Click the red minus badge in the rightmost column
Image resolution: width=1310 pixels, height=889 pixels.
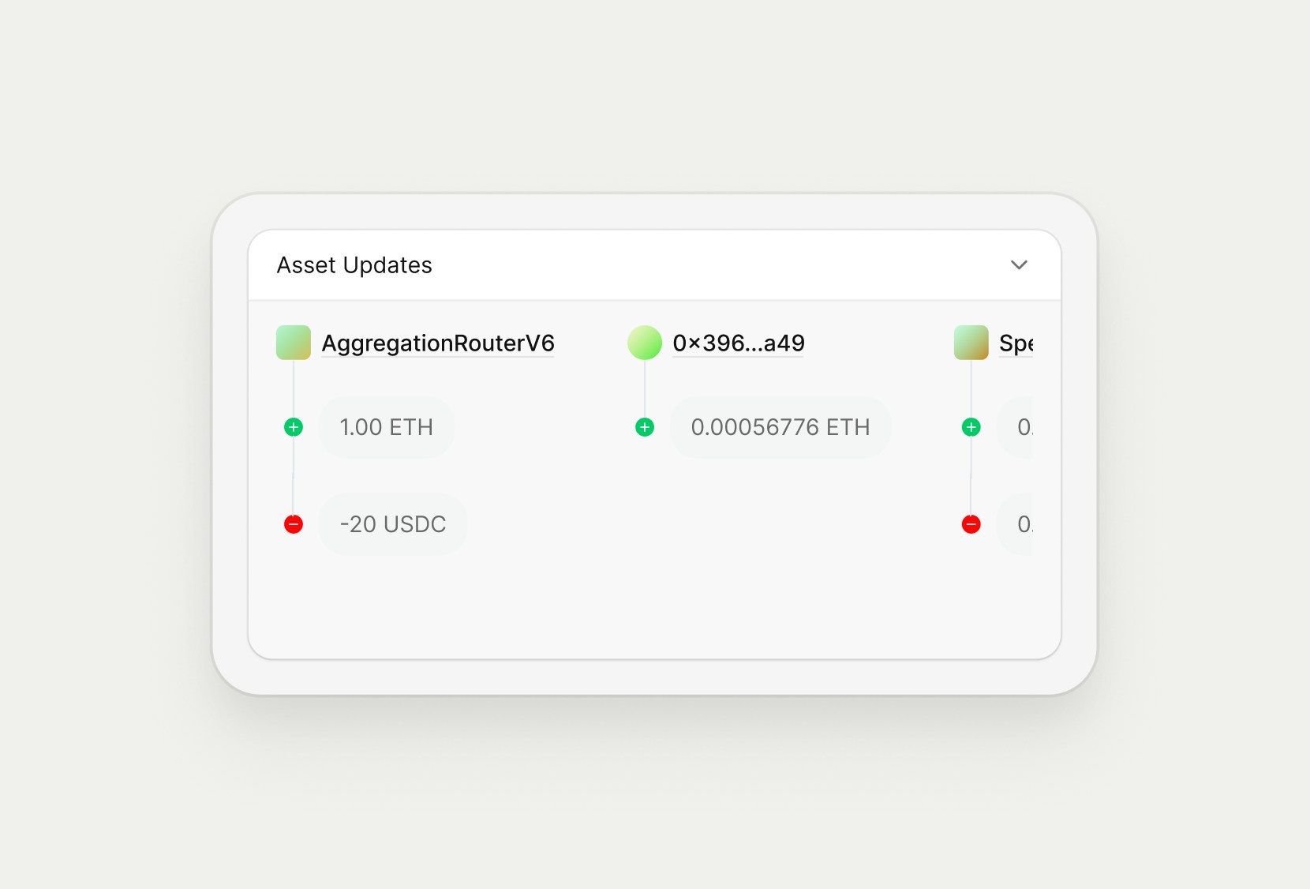tap(971, 523)
